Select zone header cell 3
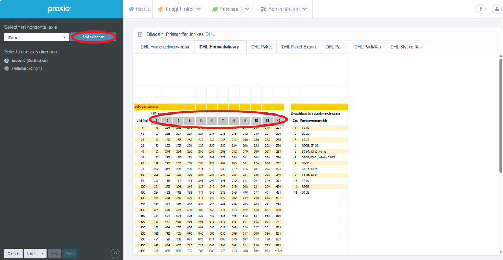503x260 pixels. click(x=178, y=121)
